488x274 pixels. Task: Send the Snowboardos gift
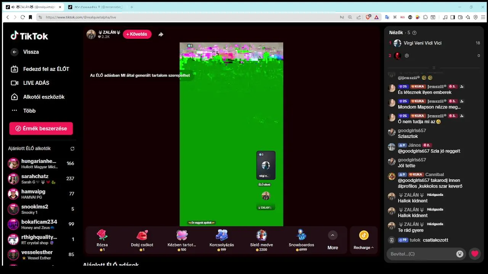pyautogui.click(x=302, y=240)
